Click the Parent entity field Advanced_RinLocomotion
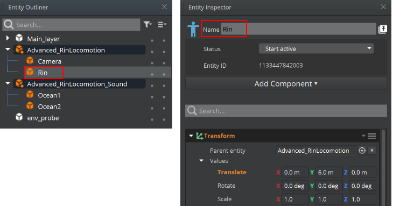The image size is (393, 206). point(316,151)
